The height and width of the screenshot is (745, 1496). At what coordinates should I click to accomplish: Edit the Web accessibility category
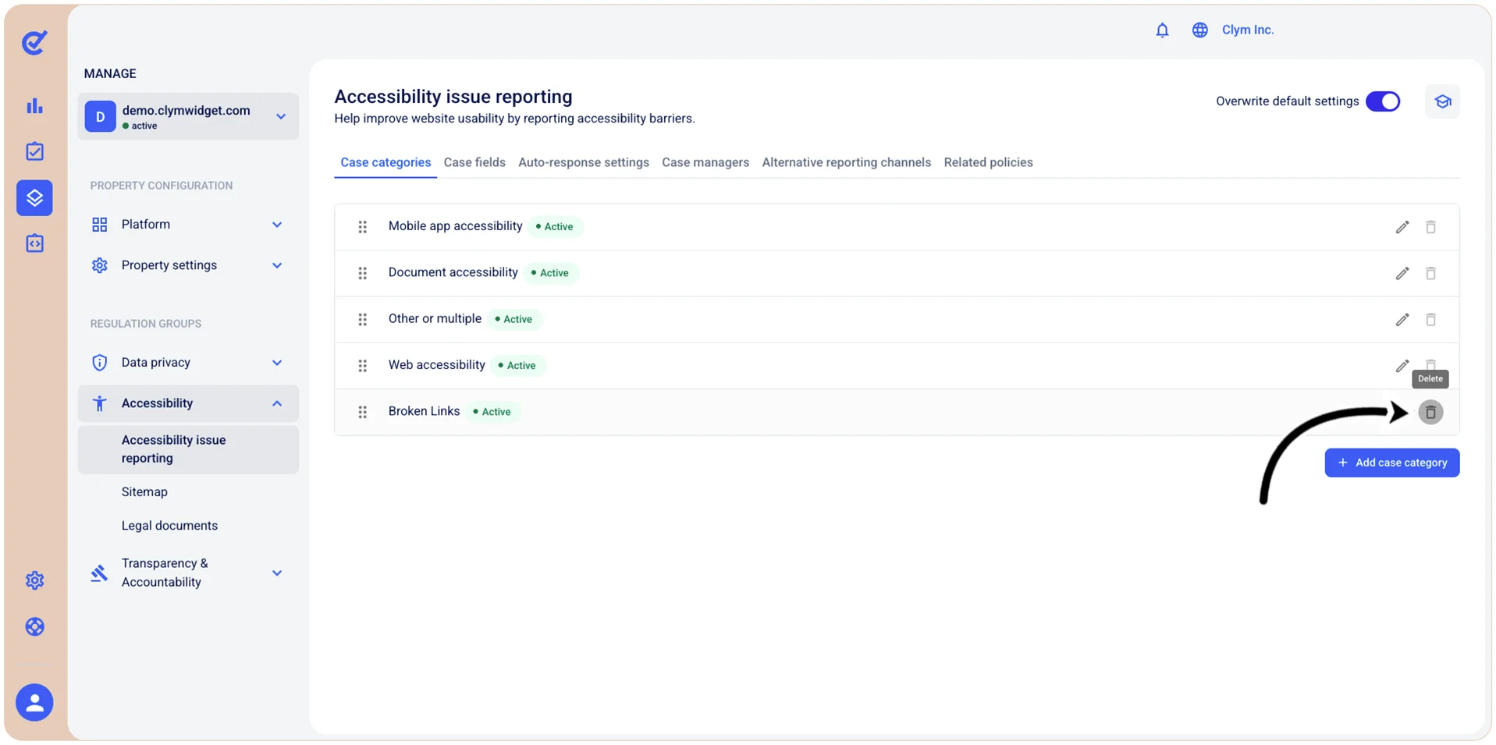click(x=1402, y=365)
